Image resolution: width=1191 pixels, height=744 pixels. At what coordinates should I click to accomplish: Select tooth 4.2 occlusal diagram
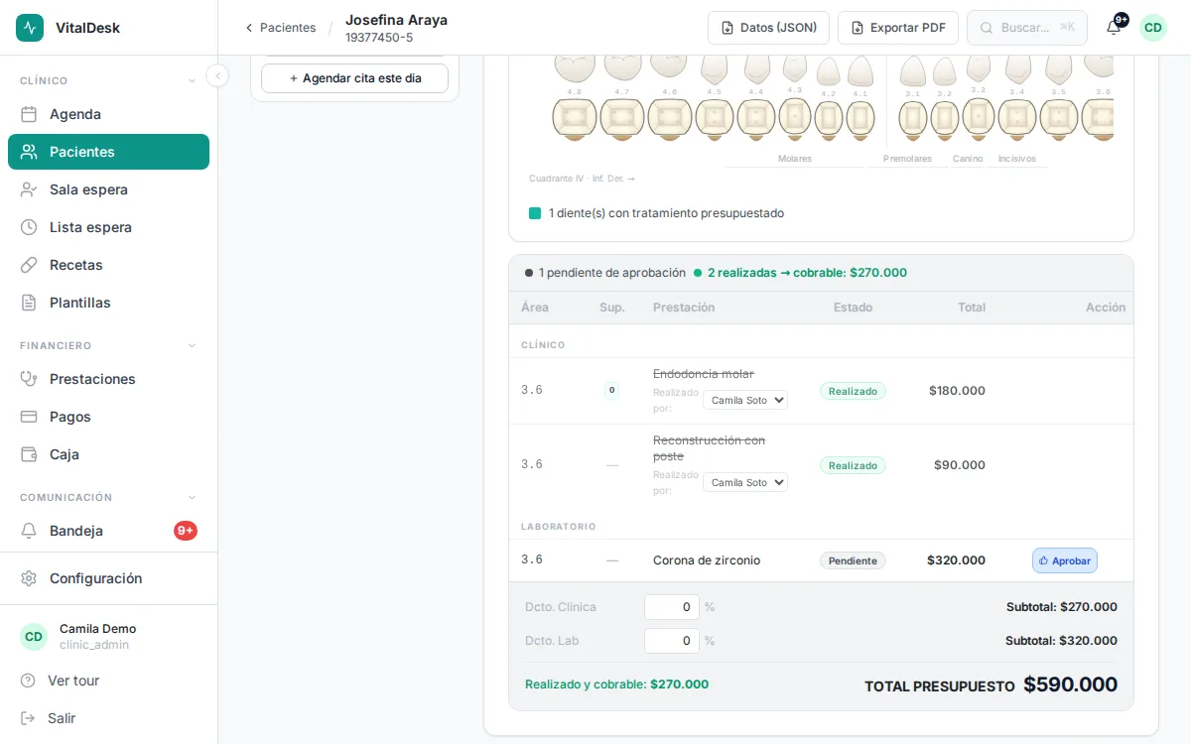[x=829, y=119]
